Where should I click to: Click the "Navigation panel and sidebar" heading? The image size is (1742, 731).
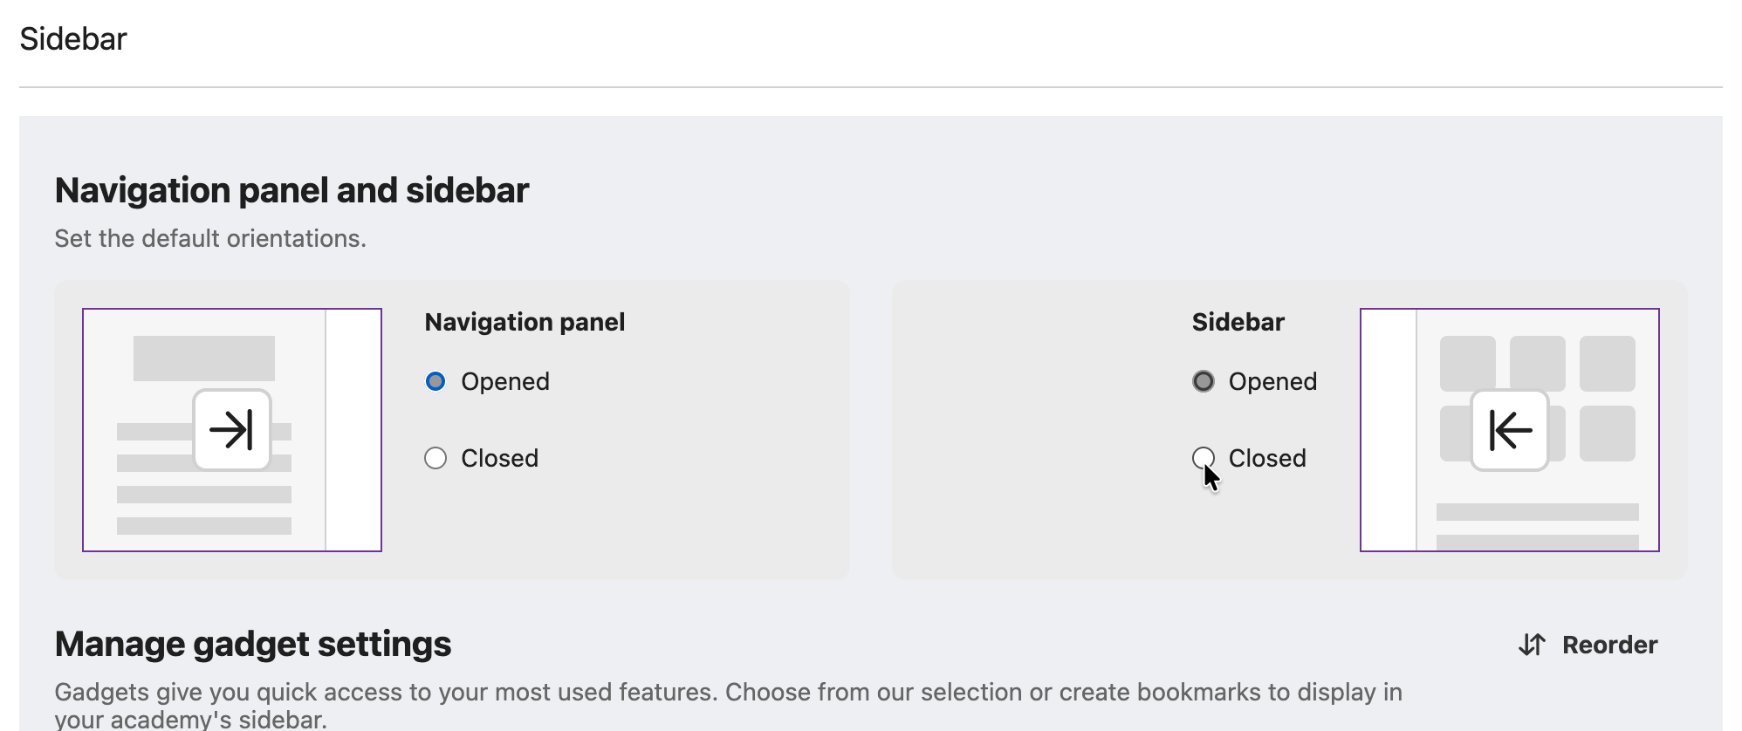tap(291, 190)
